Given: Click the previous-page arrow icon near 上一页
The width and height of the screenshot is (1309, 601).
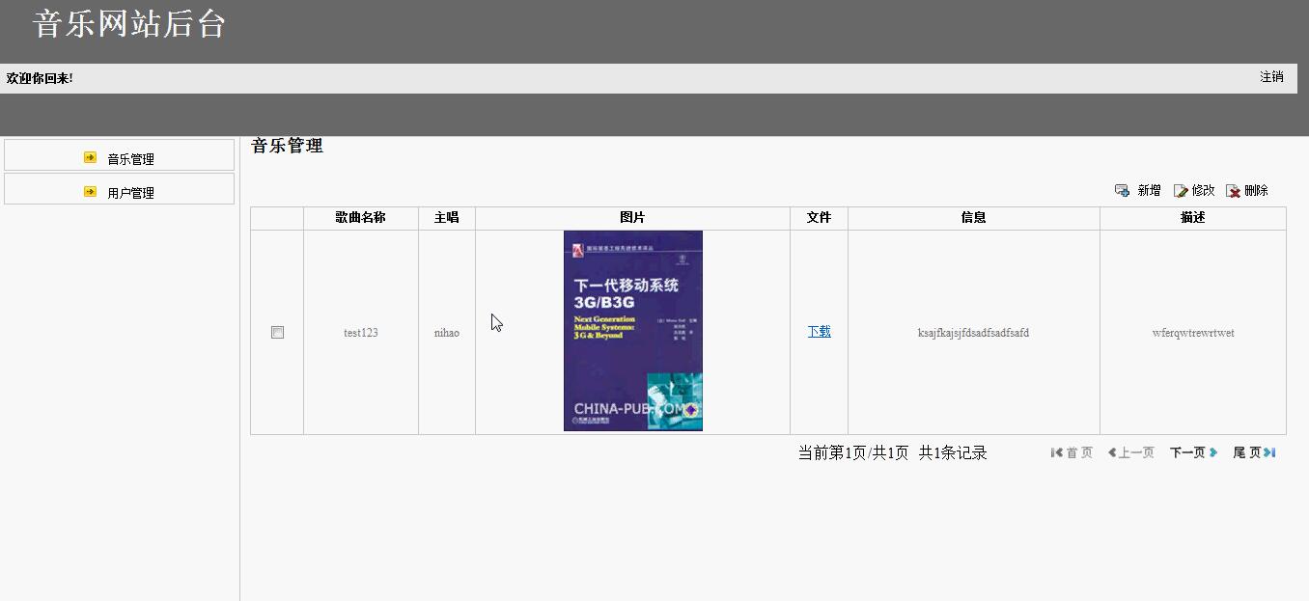Looking at the screenshot, I should click(1112, 452).
